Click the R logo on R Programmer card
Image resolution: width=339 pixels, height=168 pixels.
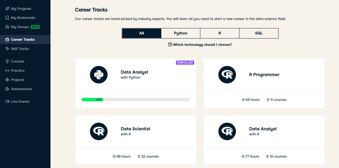click(x=227, y=75)
